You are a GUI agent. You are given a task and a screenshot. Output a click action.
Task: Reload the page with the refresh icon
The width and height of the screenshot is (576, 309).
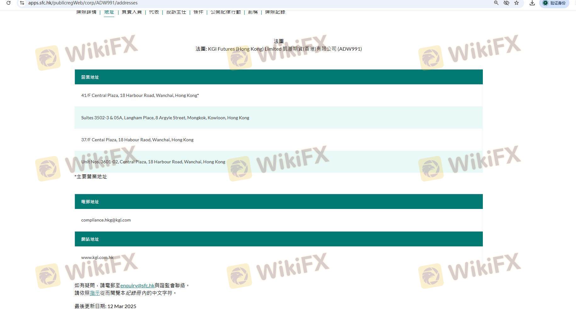coord(8,3)
